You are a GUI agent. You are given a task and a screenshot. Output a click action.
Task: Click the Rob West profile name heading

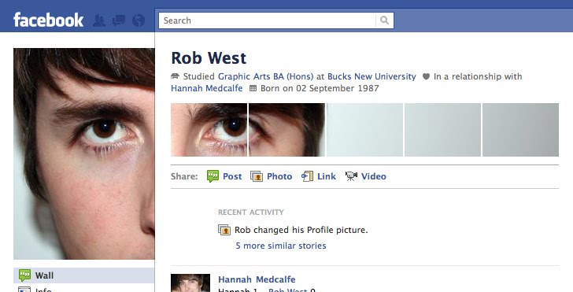[x=209, y=57]
